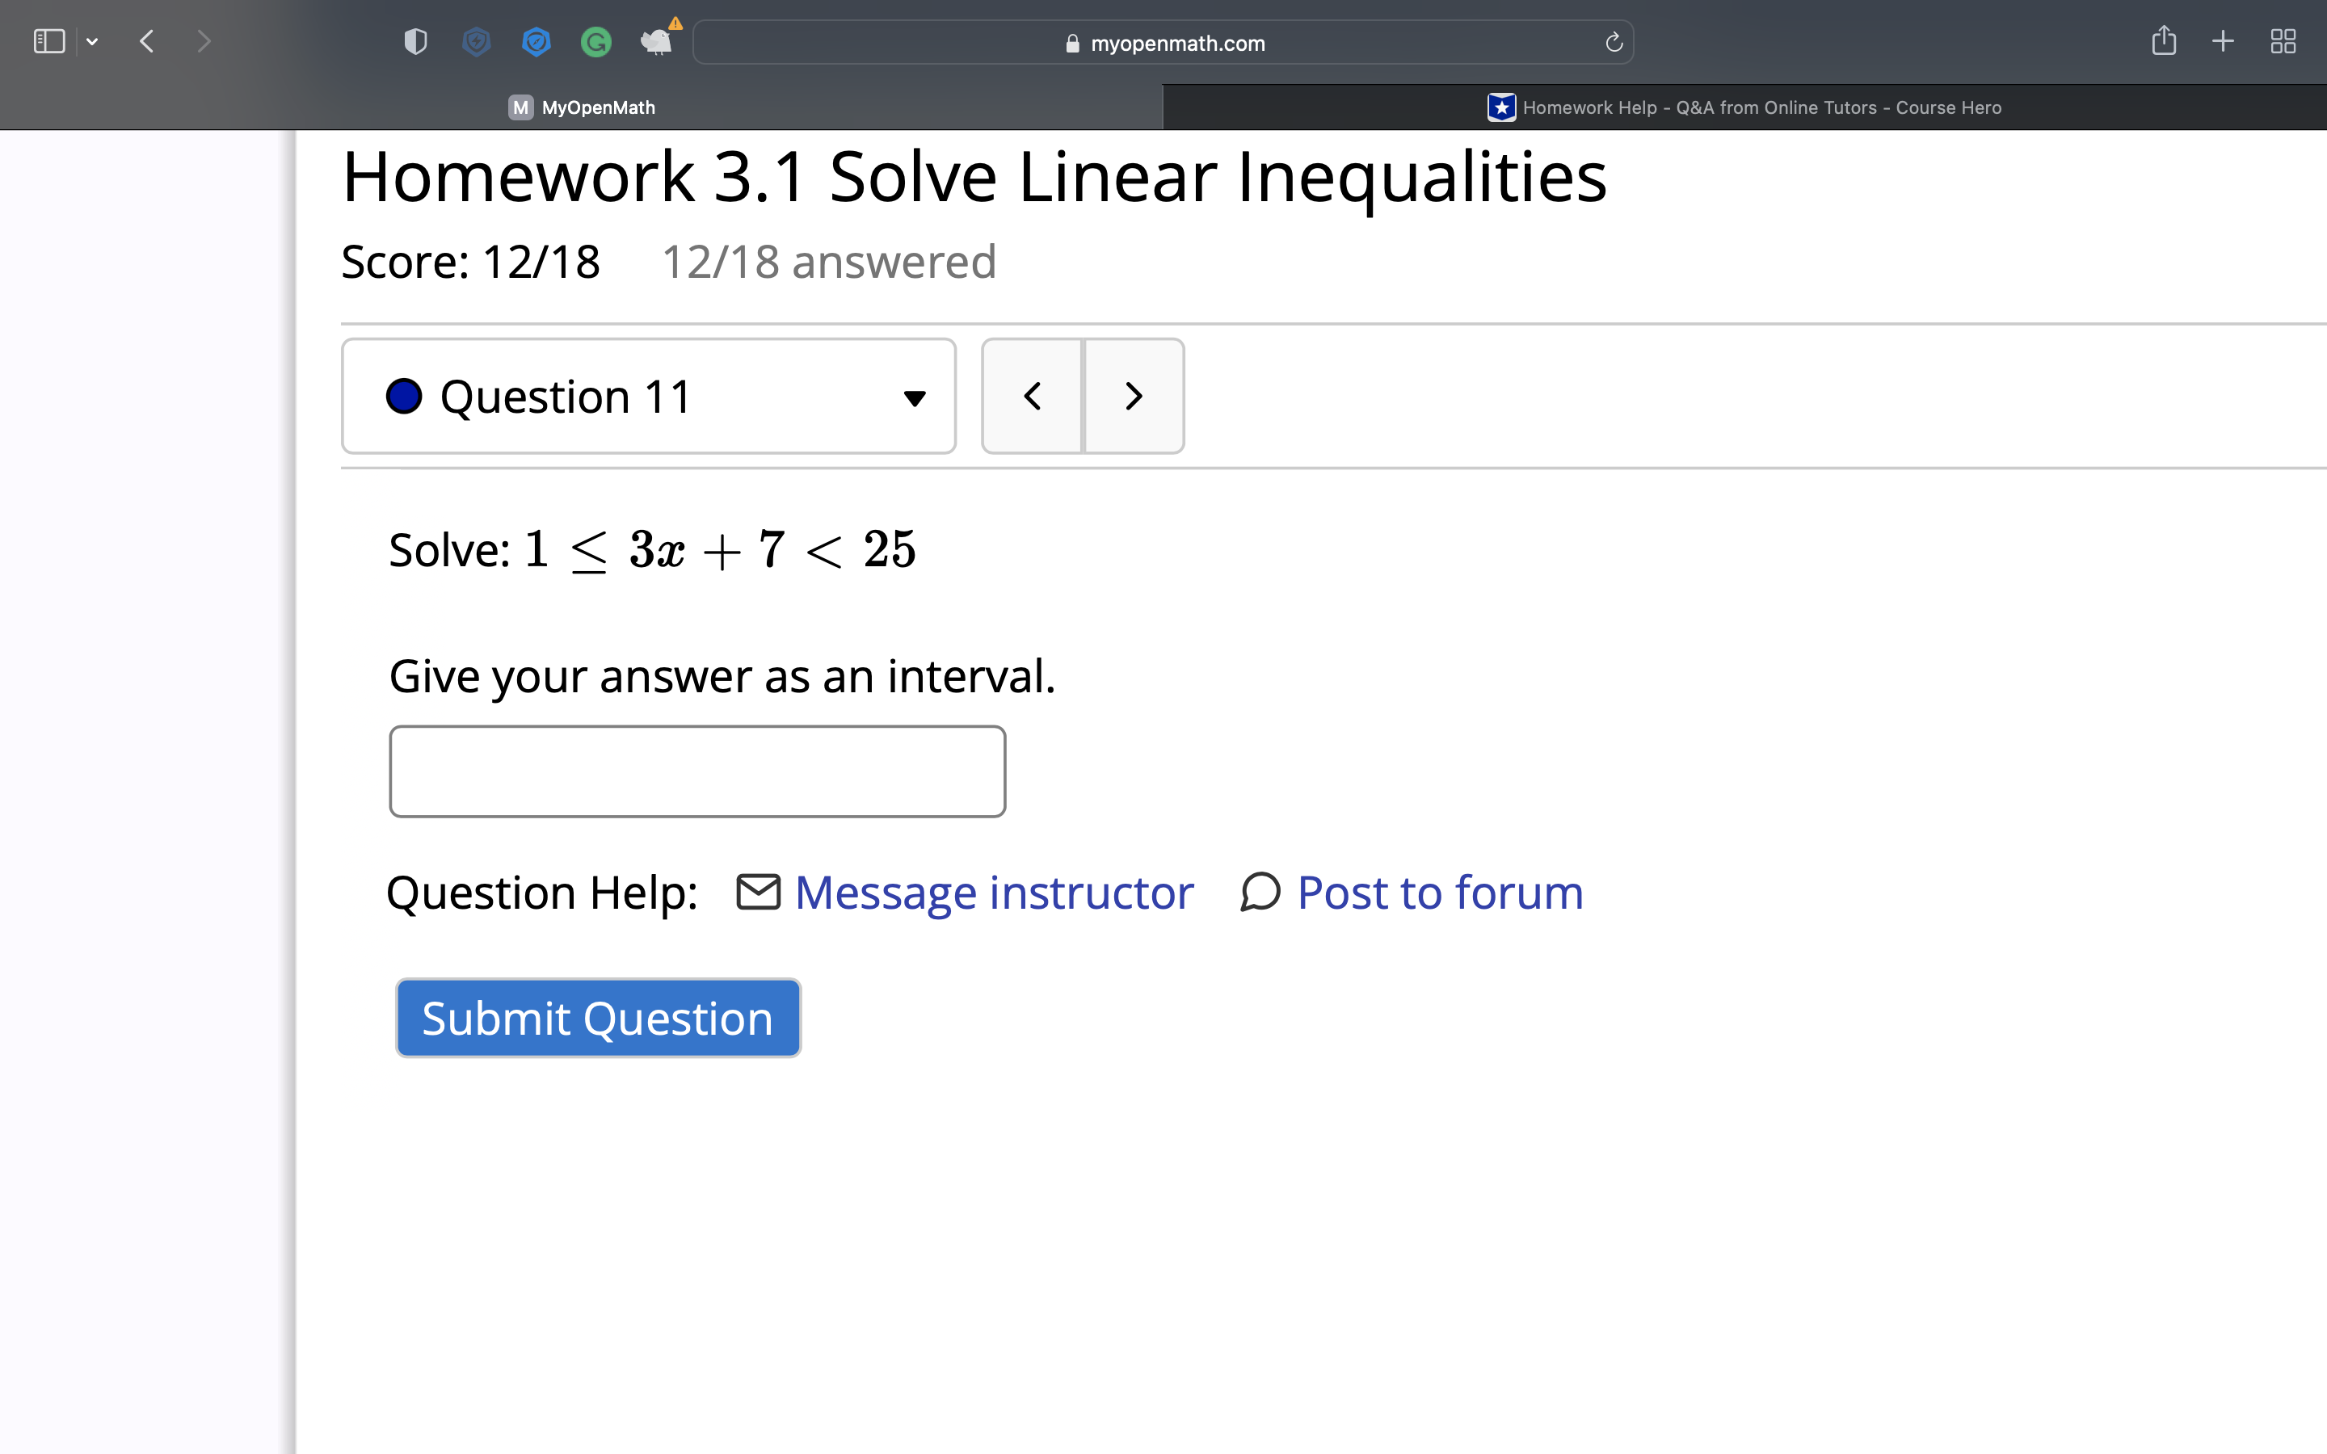Open the bird extension with warning badge
The height and width of the screenshot is (1454, 2327).
click(658, 41)
